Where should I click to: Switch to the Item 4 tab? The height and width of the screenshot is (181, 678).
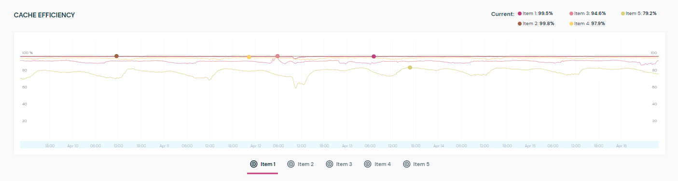[377, 164]
